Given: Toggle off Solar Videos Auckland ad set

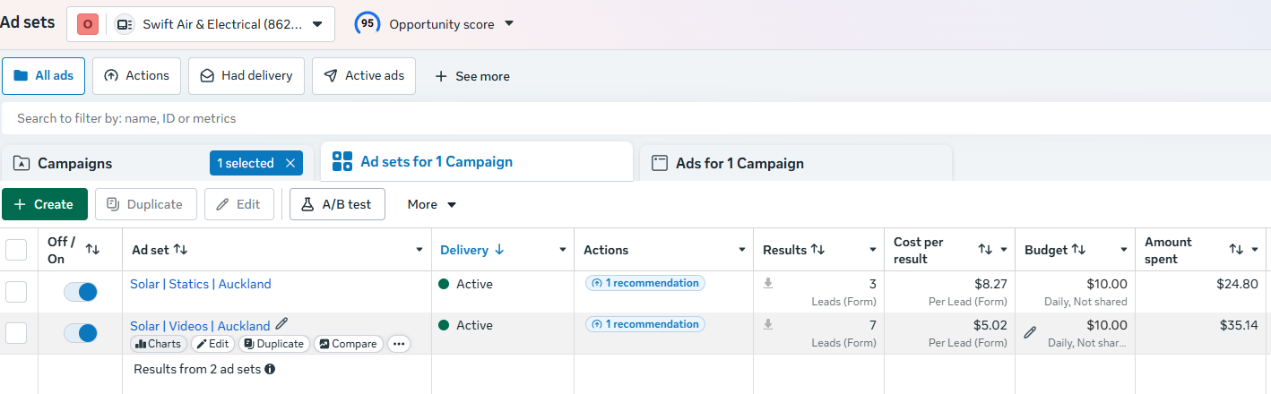Looking at the screenshot, I should 81,333.
